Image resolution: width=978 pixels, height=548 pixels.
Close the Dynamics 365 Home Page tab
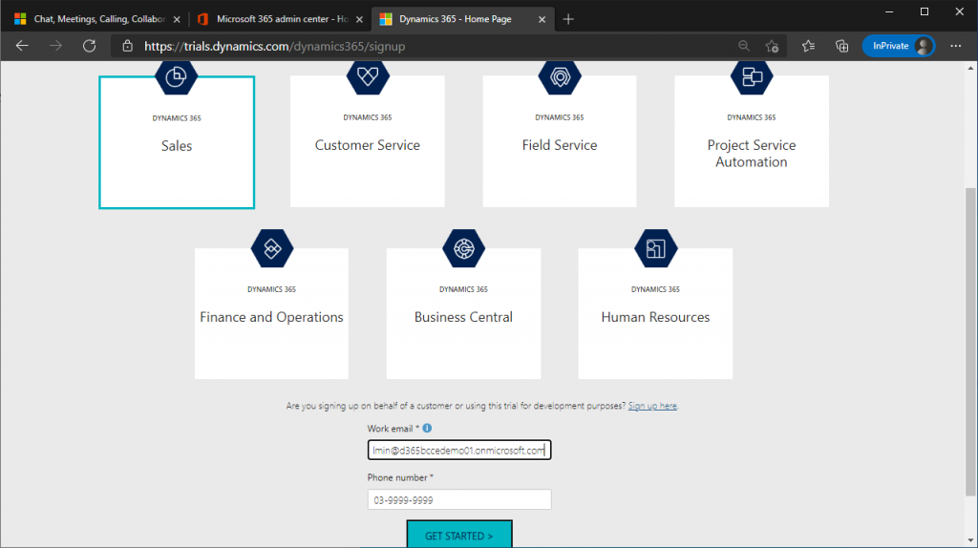[x=542, y=19]
